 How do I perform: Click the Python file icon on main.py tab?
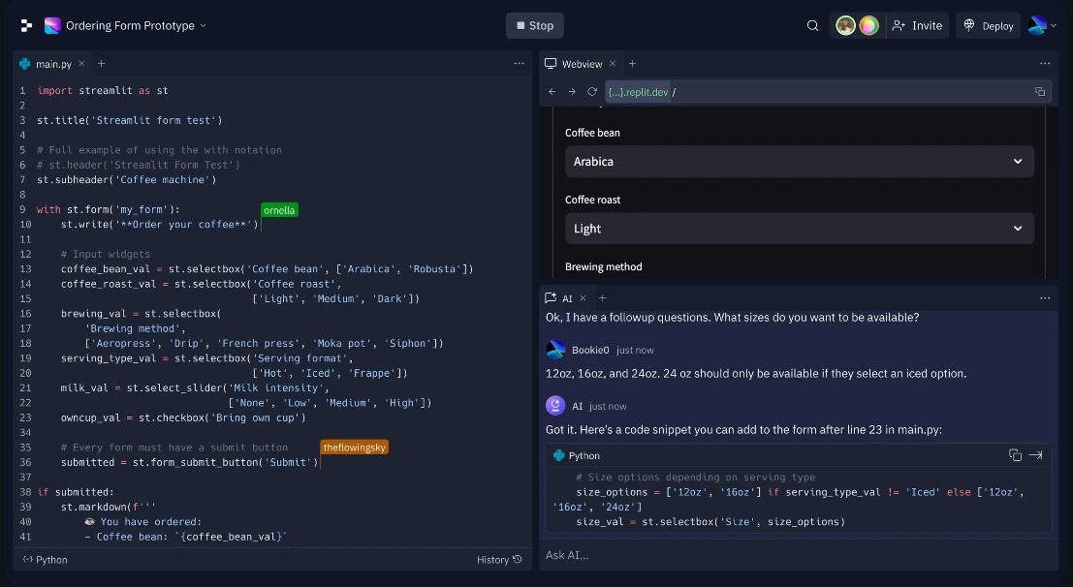(25, 64)
